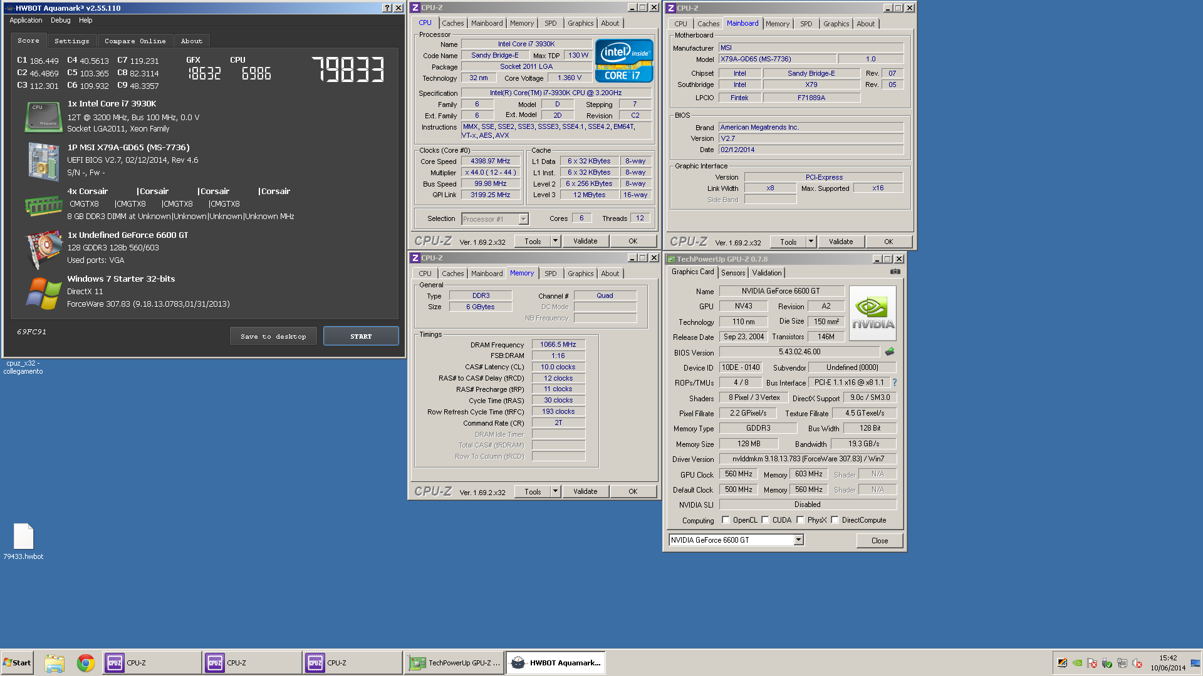Click the taskbar clock 15:42
Image resolution: width=1203 pixels, height=676 pixels.
tap(1168, 658)
